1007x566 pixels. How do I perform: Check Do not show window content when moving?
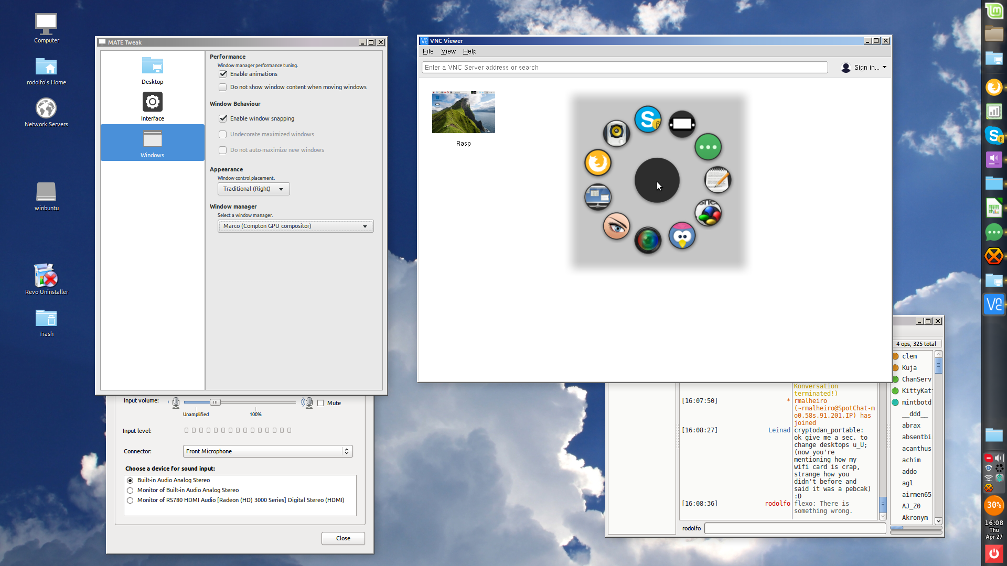click(223, 87)
